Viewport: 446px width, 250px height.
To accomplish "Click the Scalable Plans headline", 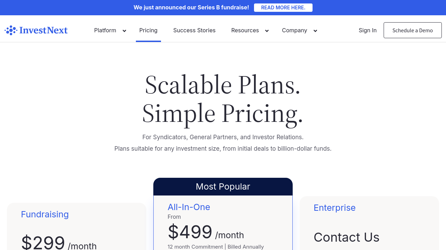I will (x=223, y=85).
